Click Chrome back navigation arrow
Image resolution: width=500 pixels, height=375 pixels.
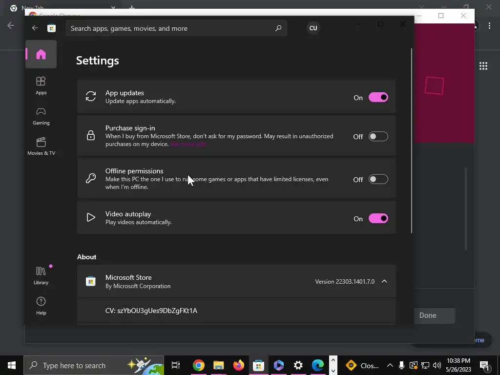pos(11,25)
